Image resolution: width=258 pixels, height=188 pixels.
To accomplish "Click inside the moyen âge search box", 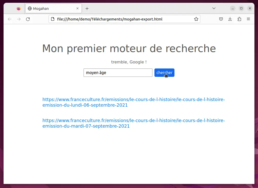I will [x=118, y=73].
